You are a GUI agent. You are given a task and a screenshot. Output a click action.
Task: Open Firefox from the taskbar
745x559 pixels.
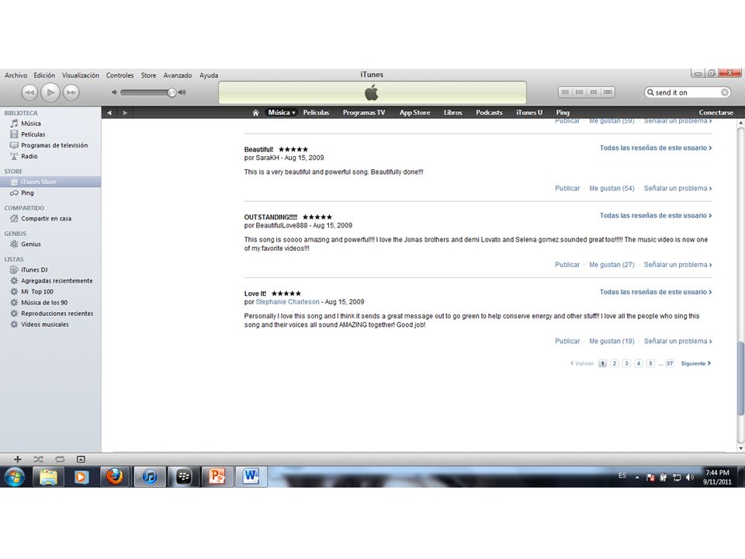pos(114,476)
